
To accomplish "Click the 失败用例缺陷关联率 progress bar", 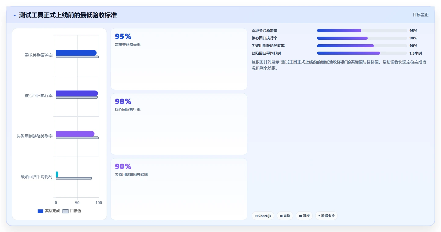I will click(x=362, y=46).
